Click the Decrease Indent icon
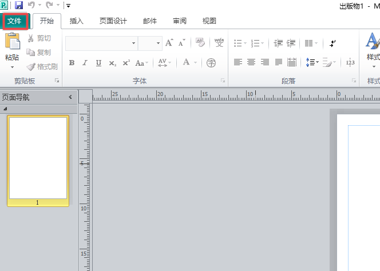 tap(278, 43)
